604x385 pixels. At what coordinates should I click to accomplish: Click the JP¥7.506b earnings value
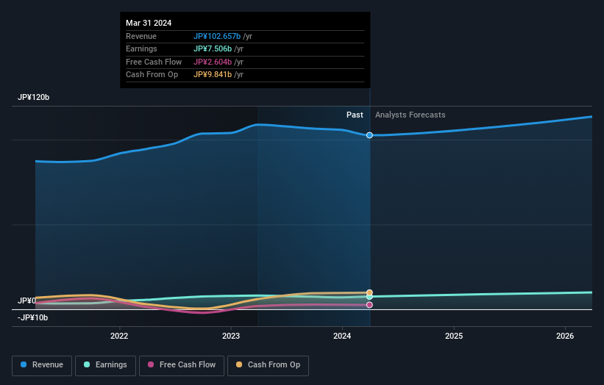point(213,48)
